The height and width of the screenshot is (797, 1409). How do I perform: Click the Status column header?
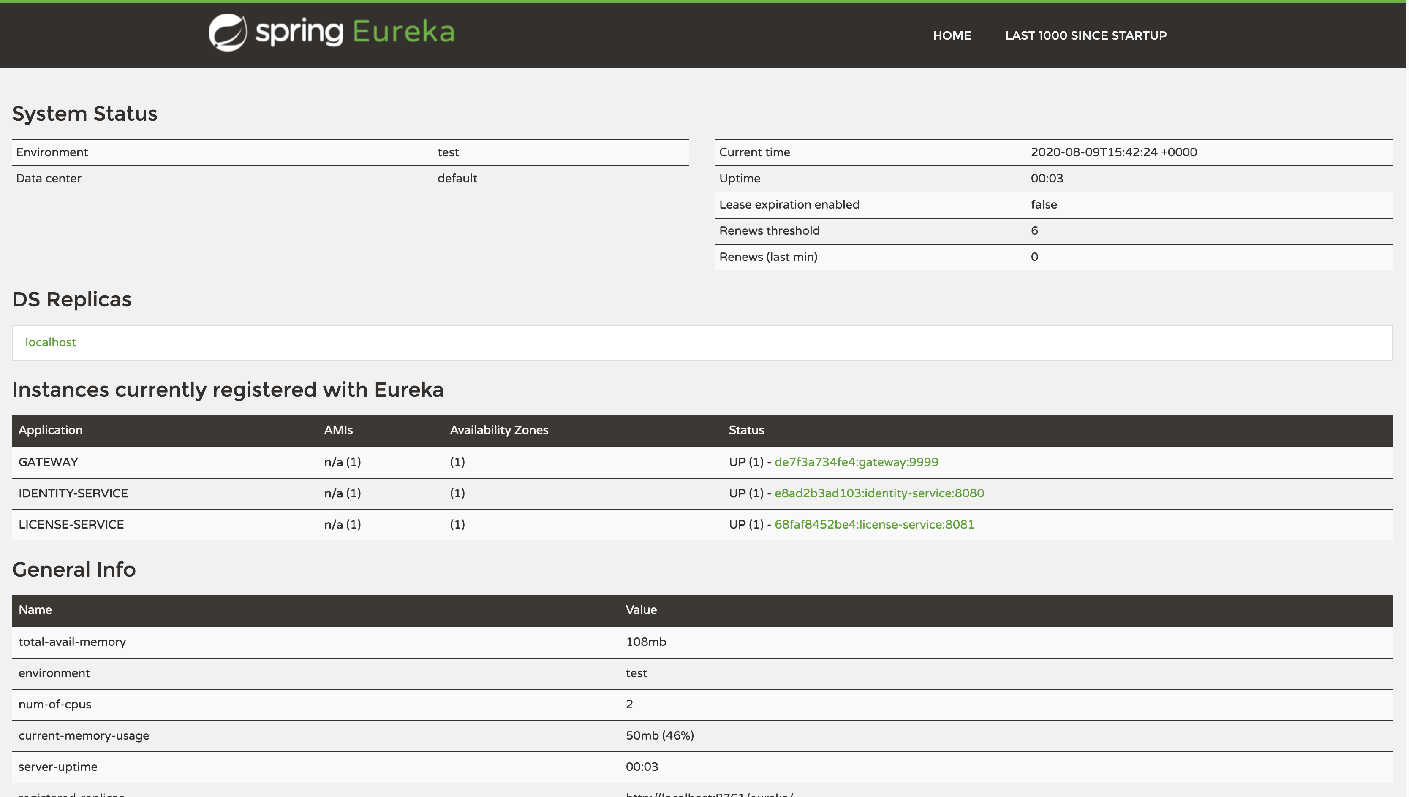[x=746, y=430]
